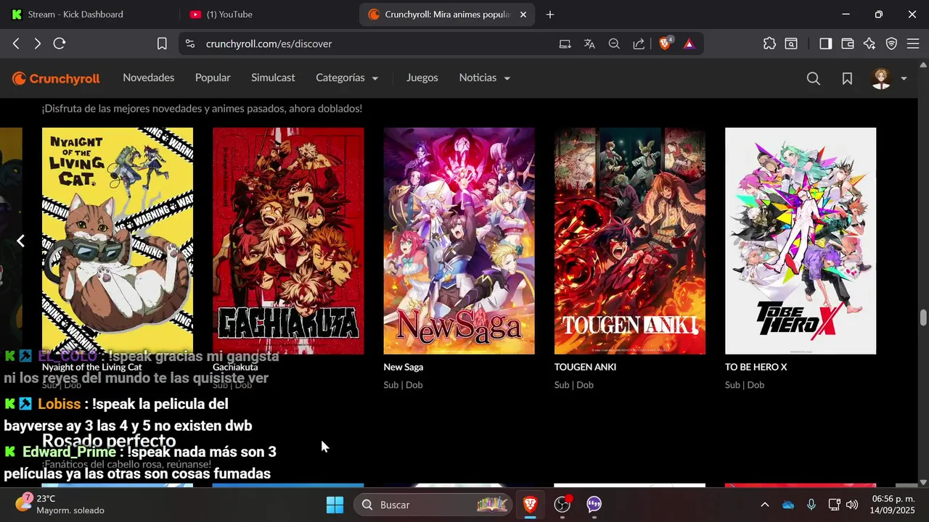
Task: Expand Noticias dropdown menu
Action: pyautogui.click(x=485, y=78)
